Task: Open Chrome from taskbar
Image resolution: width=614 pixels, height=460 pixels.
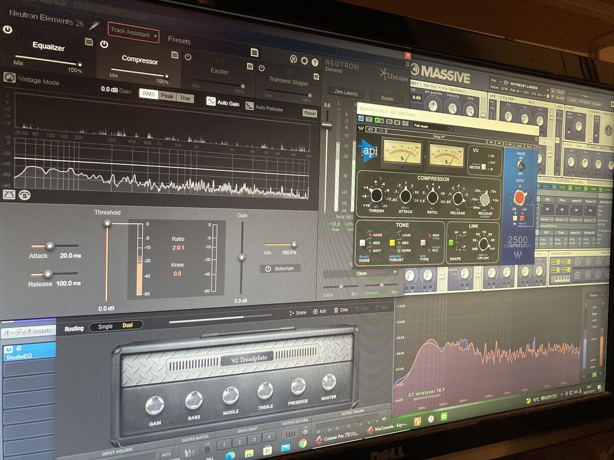Action: (x=302, y=443)
